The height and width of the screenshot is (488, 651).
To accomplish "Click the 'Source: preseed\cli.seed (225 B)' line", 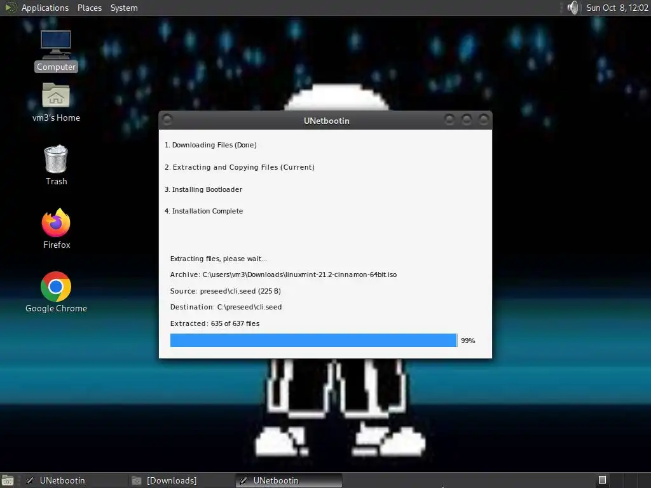I will point(226,291).
